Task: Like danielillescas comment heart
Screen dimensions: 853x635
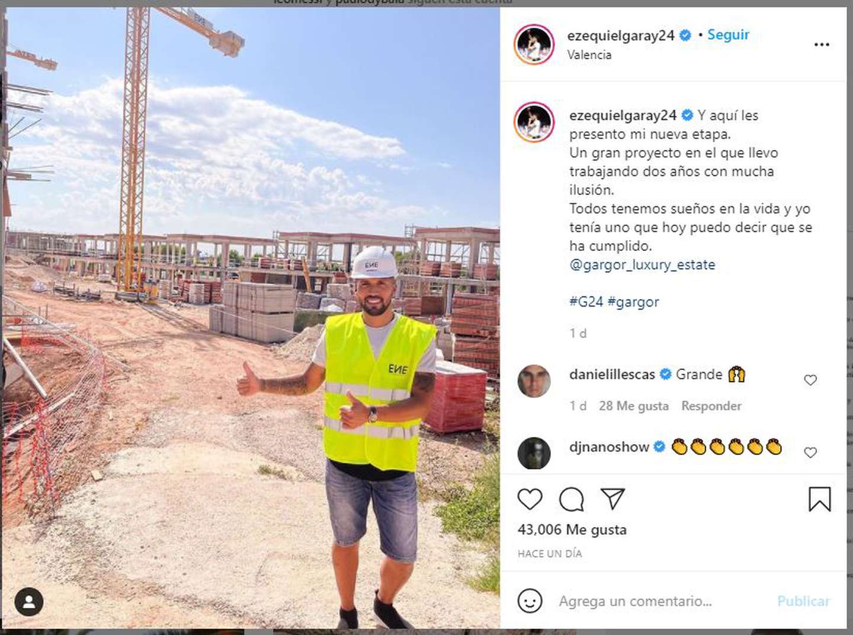Action: click(x=810, y=380)
